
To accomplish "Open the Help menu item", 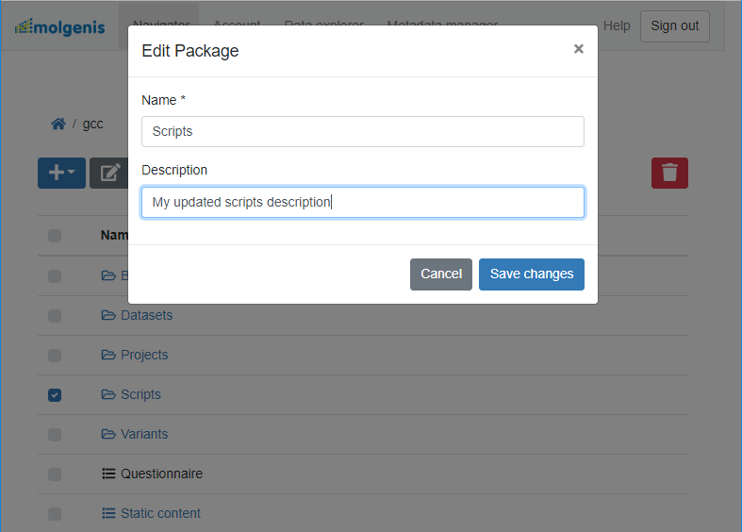I will 617,25.
